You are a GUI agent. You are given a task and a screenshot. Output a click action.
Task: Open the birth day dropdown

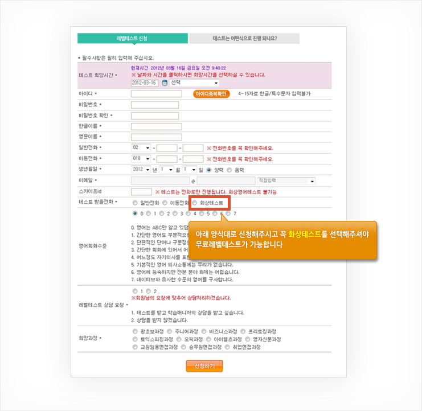point(190,170)
